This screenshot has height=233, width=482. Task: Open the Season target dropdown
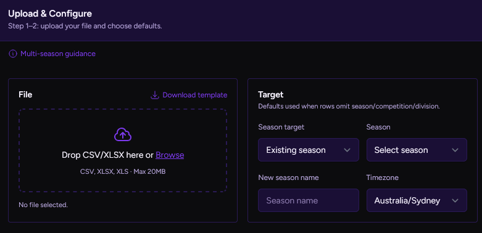tap(309, 150)
